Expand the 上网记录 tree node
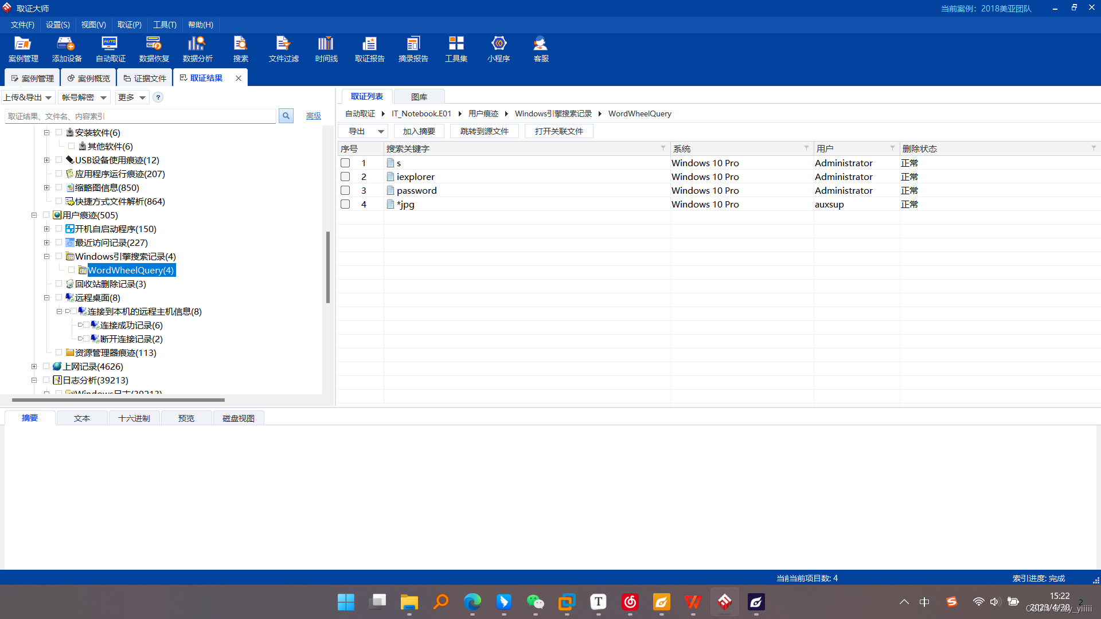Image resolution: width=1101 pixels, height=619 pixels. pos(34,366)
